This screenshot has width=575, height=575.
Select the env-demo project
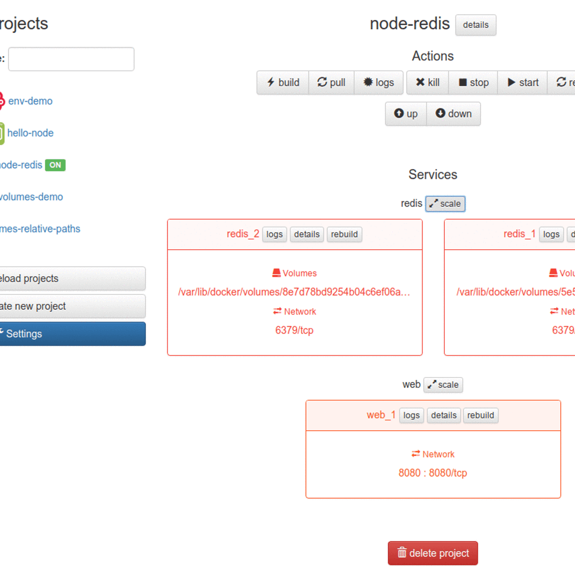(x=30, y=101)
